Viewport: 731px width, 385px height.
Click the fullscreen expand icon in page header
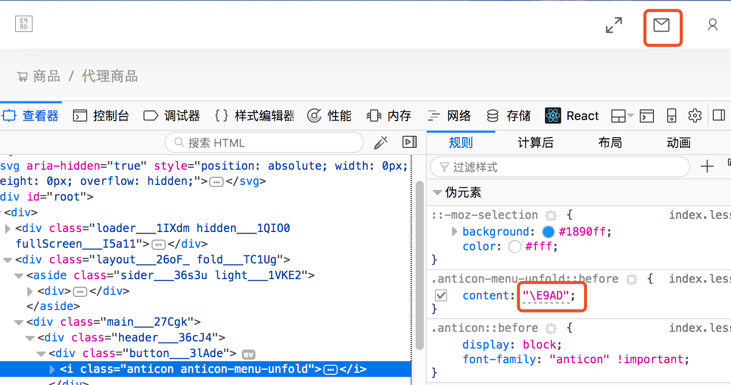click(x=614, y=25)
